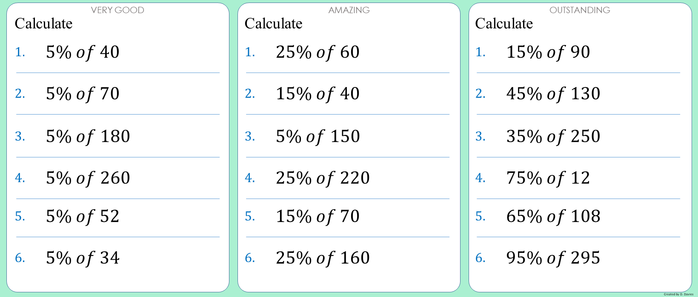This screenshot has height=297, width=698.
Task: Click the problem 45% of 130
Action: [x=553, y=94]
